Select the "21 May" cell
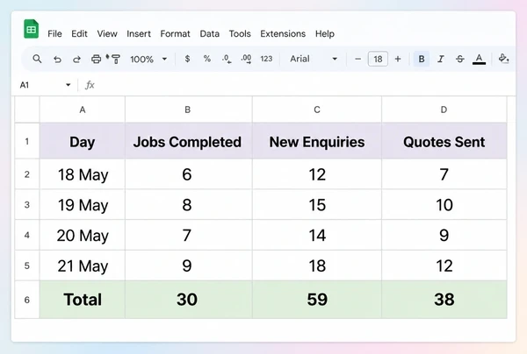The width and height of the screenshot is (527, 354). 83,265
